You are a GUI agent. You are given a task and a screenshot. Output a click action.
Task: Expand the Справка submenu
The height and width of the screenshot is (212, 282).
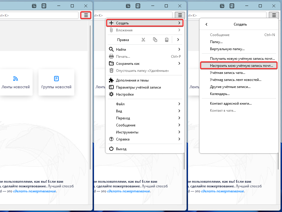tap(179, 139)
